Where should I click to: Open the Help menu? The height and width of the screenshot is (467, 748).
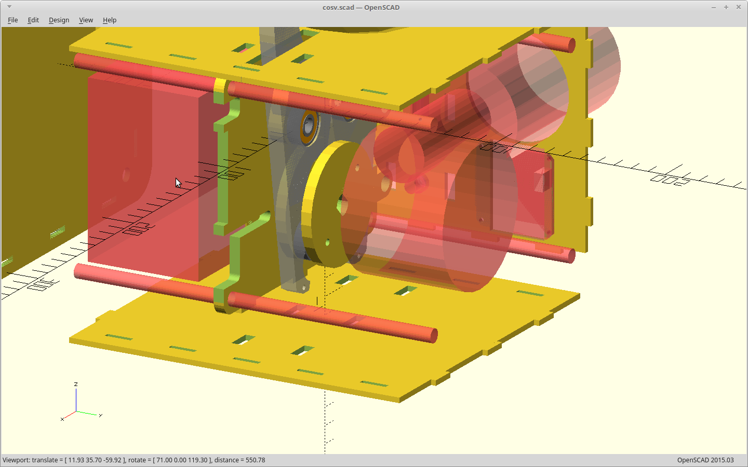pos(110,20)
